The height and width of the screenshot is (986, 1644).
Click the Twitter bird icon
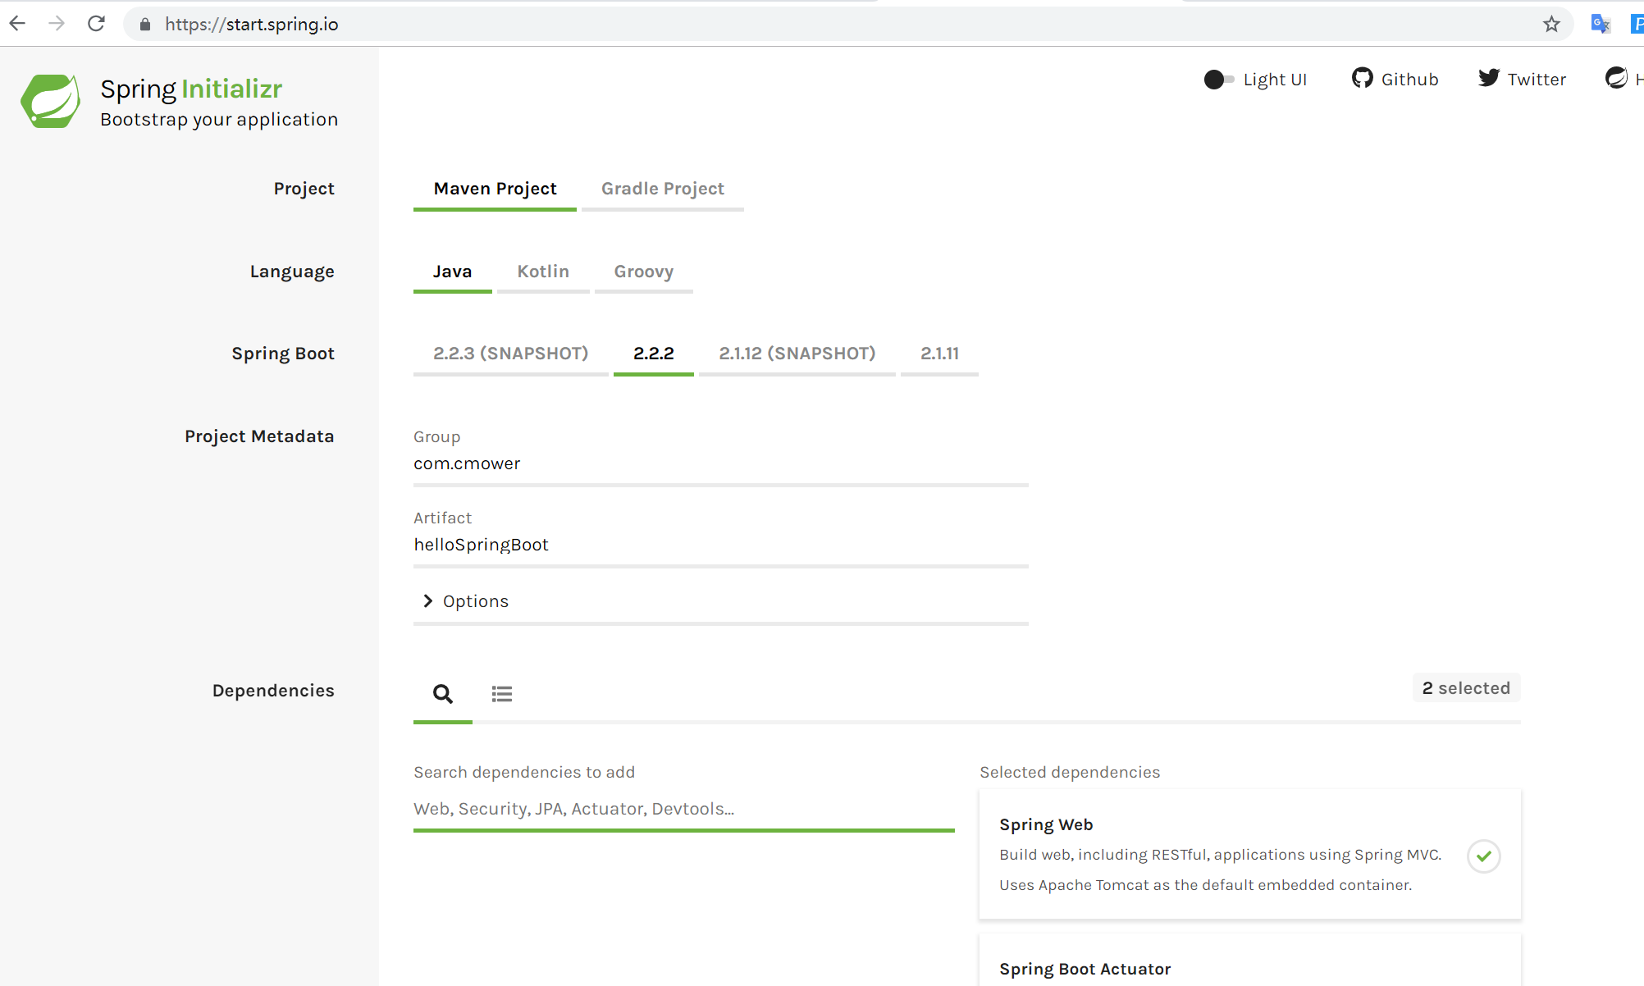(x=1489, y=78)
